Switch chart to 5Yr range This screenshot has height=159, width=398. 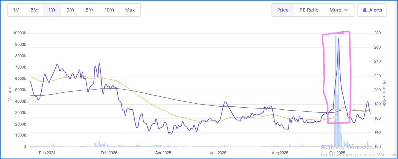click(89, 10)
